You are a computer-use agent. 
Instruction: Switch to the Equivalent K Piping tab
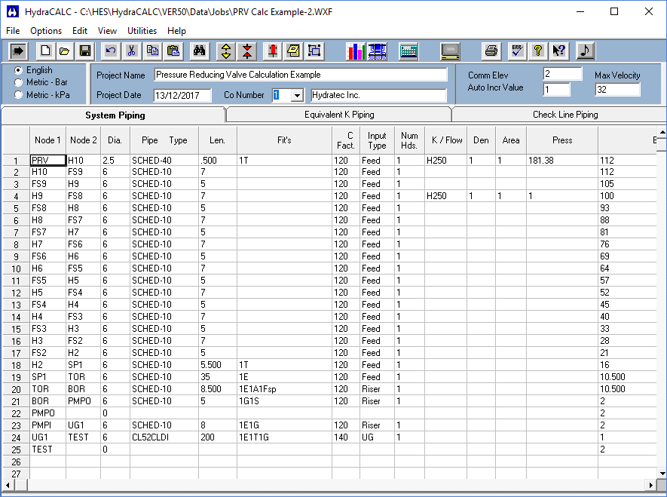click(x=339, y=115)
